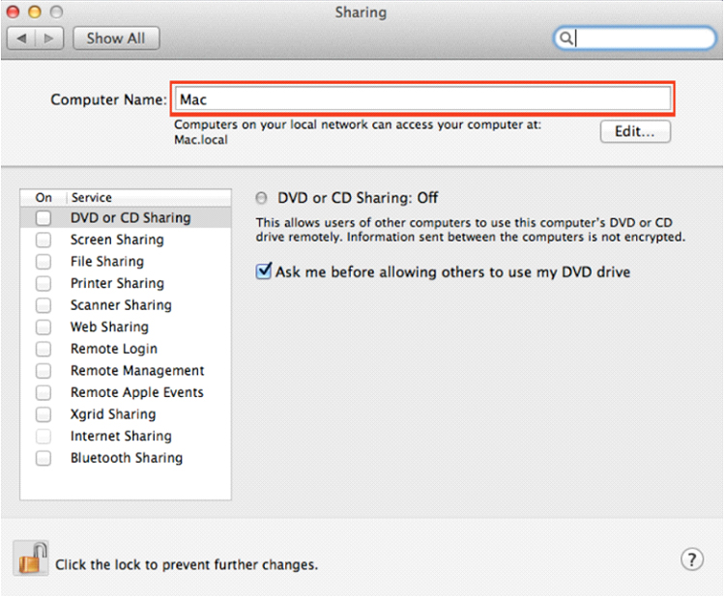The height and width of the screenshot is (597, 724).
Task: Click the magnifying glass search icon
Action: point(565,38)
